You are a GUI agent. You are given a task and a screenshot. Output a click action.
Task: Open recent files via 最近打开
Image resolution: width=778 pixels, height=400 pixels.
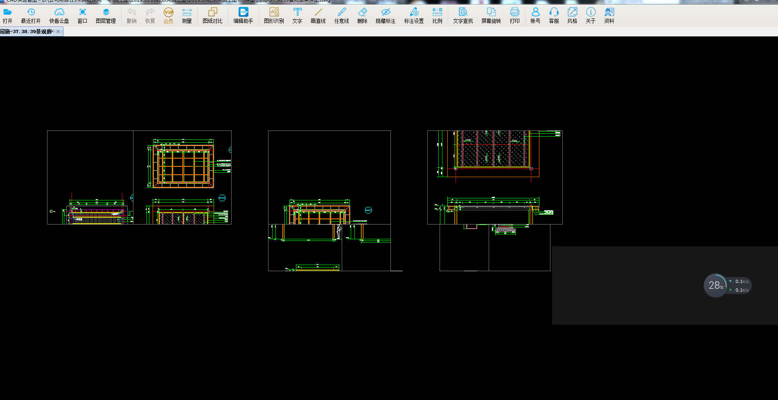pyautogui.click(x=31, y=16)
